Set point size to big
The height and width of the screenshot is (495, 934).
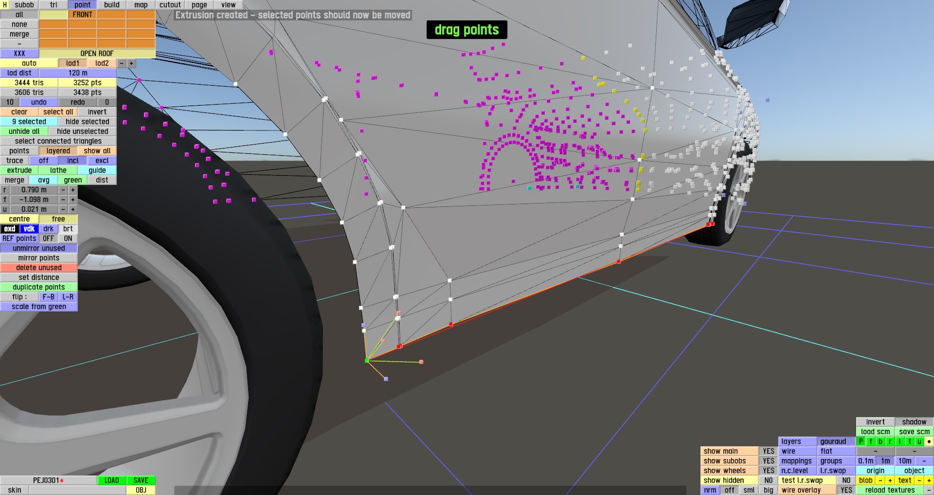coord(769,490)
